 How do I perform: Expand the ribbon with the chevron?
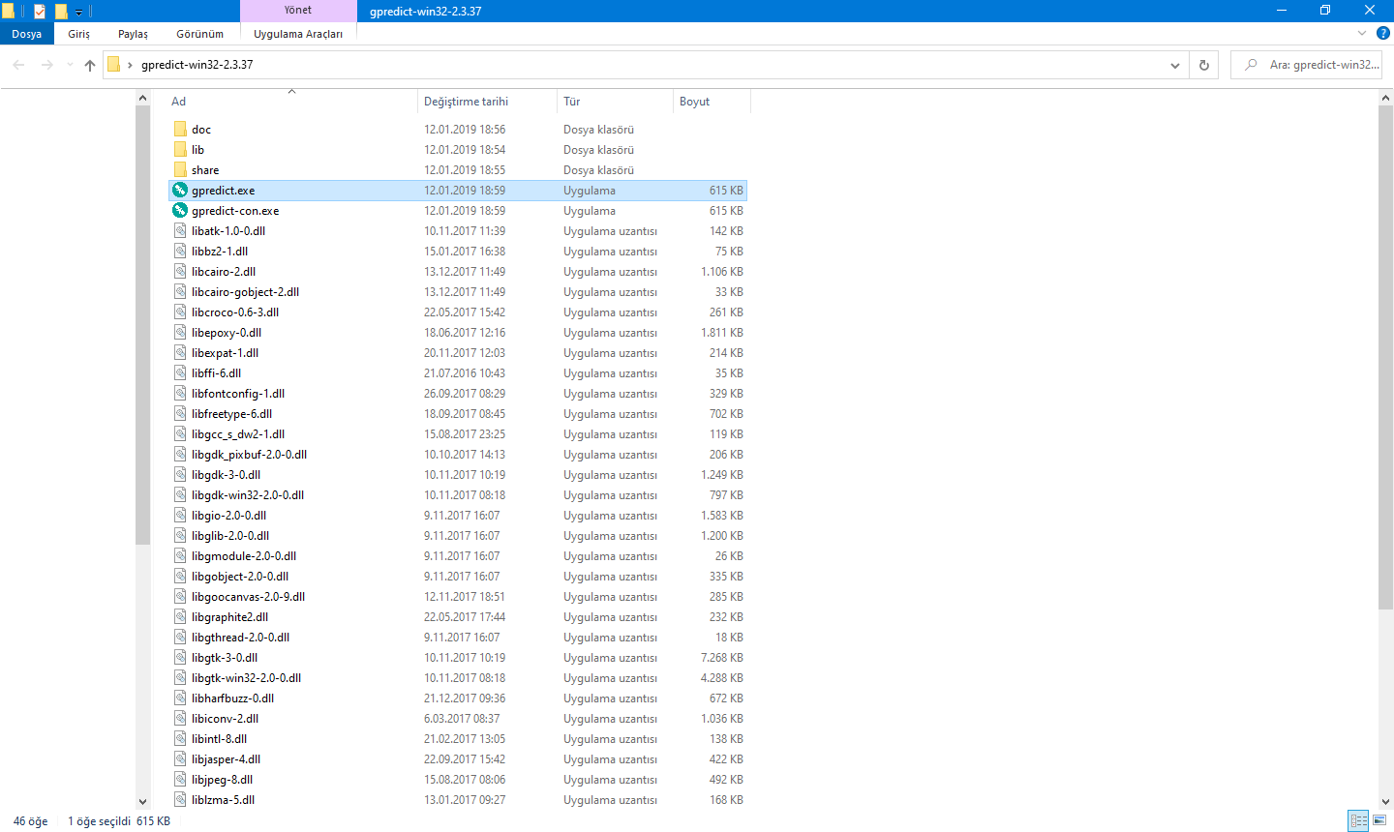coord(1362,33)
